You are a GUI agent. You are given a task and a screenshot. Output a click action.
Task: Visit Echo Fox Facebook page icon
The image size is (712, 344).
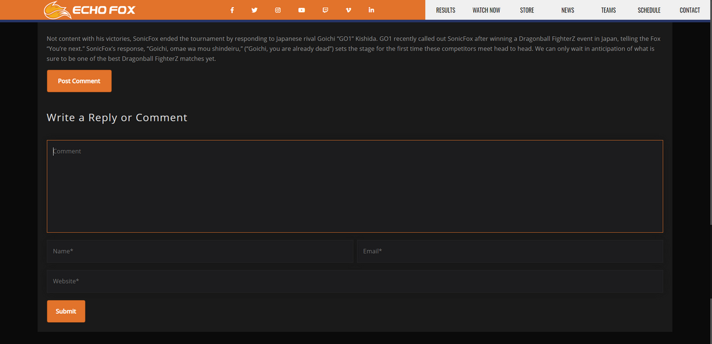[x=232, y=10]
